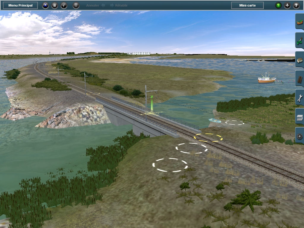The height and width of the screenshot is (228, 304).
Task: Select the green signal marker on bridge
Action: pos(152,104)
